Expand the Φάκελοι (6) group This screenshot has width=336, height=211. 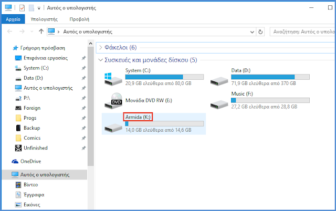[101, 47]
